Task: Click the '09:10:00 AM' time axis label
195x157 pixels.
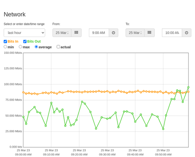Action: coord(51,155)
